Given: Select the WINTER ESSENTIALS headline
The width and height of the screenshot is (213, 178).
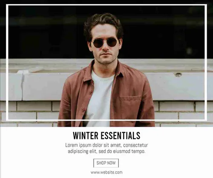Looking at the screenshot, I should (106, 136).
